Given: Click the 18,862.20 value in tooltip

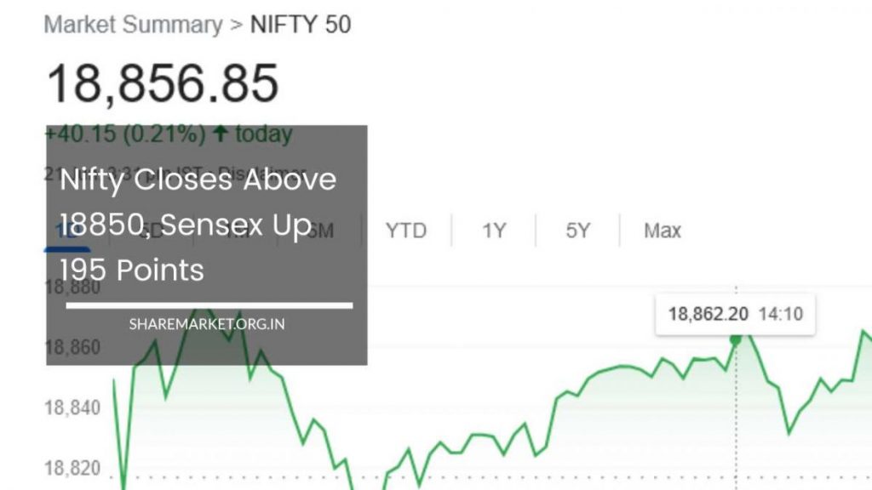Looking at the screenshot, I should [x=708, y=314].
